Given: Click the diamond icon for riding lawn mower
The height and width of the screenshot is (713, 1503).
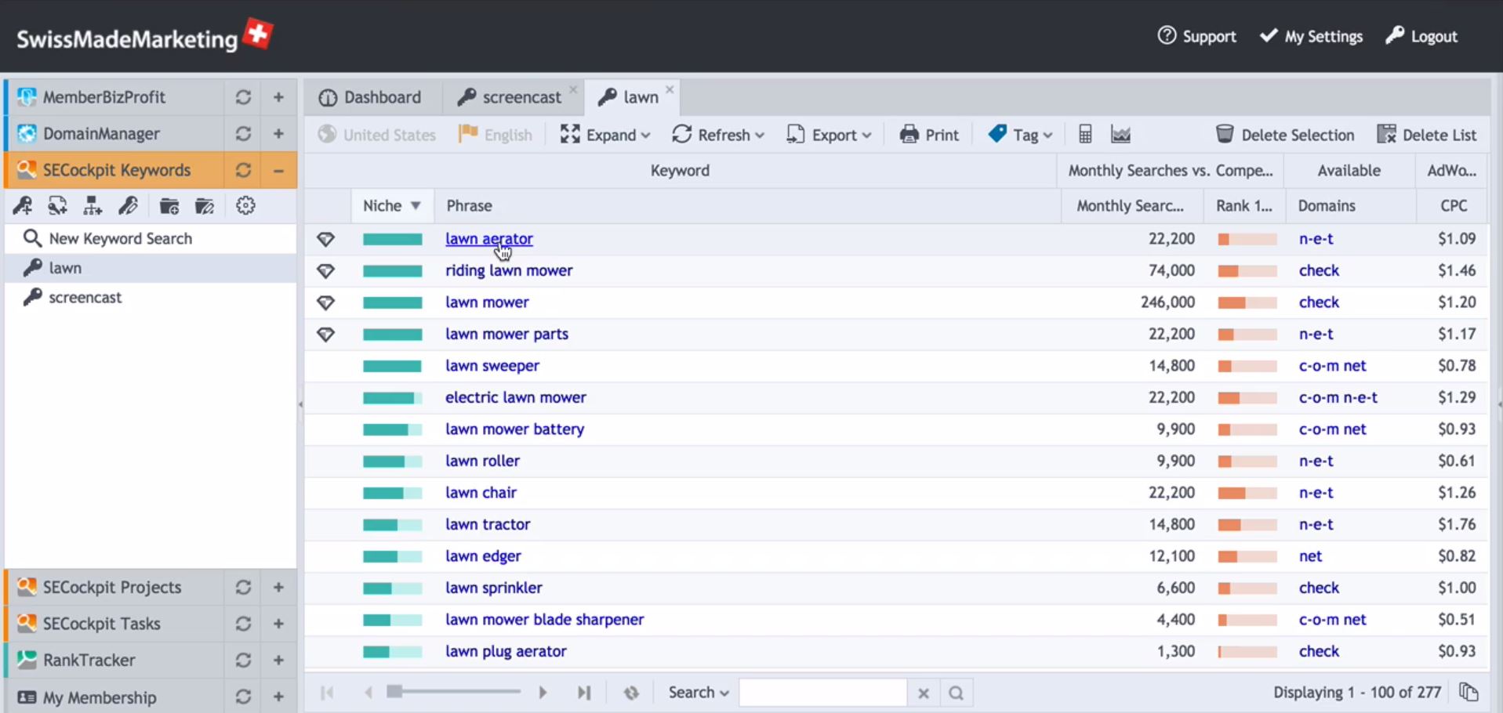Looking at the screenshot, I should coord(326,271).
